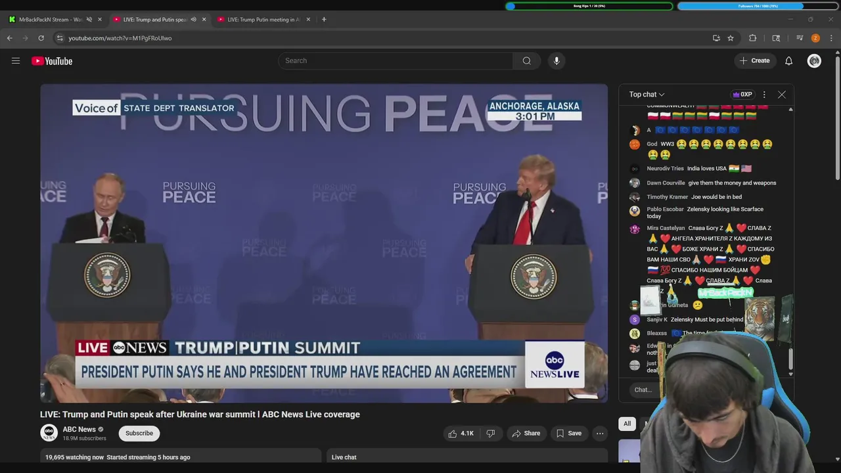Click Pablo Escobar's chat message
The height and width of the screenshot is (473, 841).
(x=705, y=213)
